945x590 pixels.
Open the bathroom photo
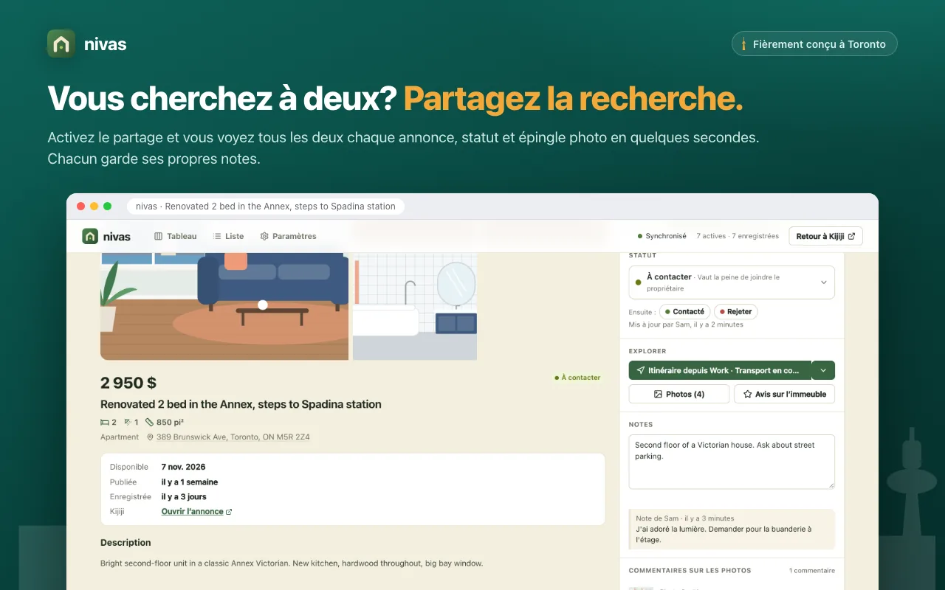point(415,306)
